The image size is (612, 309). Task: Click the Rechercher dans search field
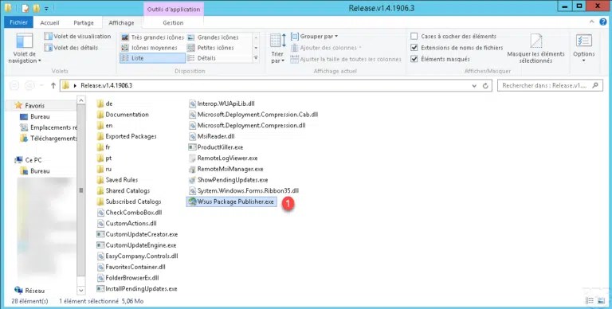pos(550,85)
